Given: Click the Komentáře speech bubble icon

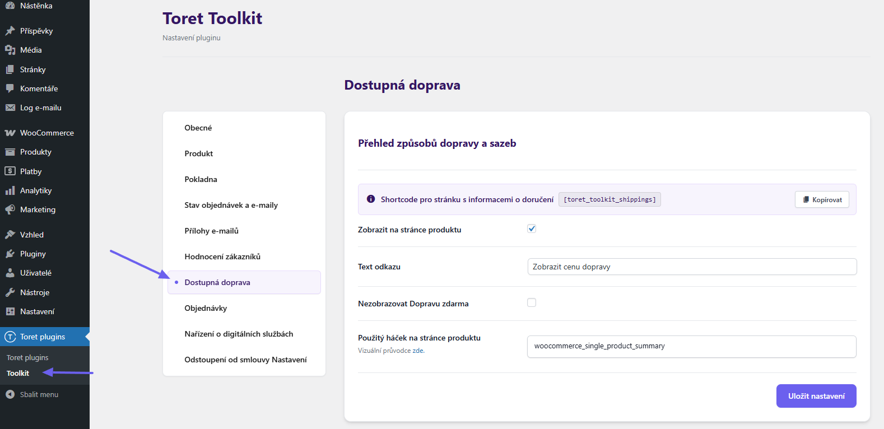Looking at the screenshot, I should coord(10,88).
